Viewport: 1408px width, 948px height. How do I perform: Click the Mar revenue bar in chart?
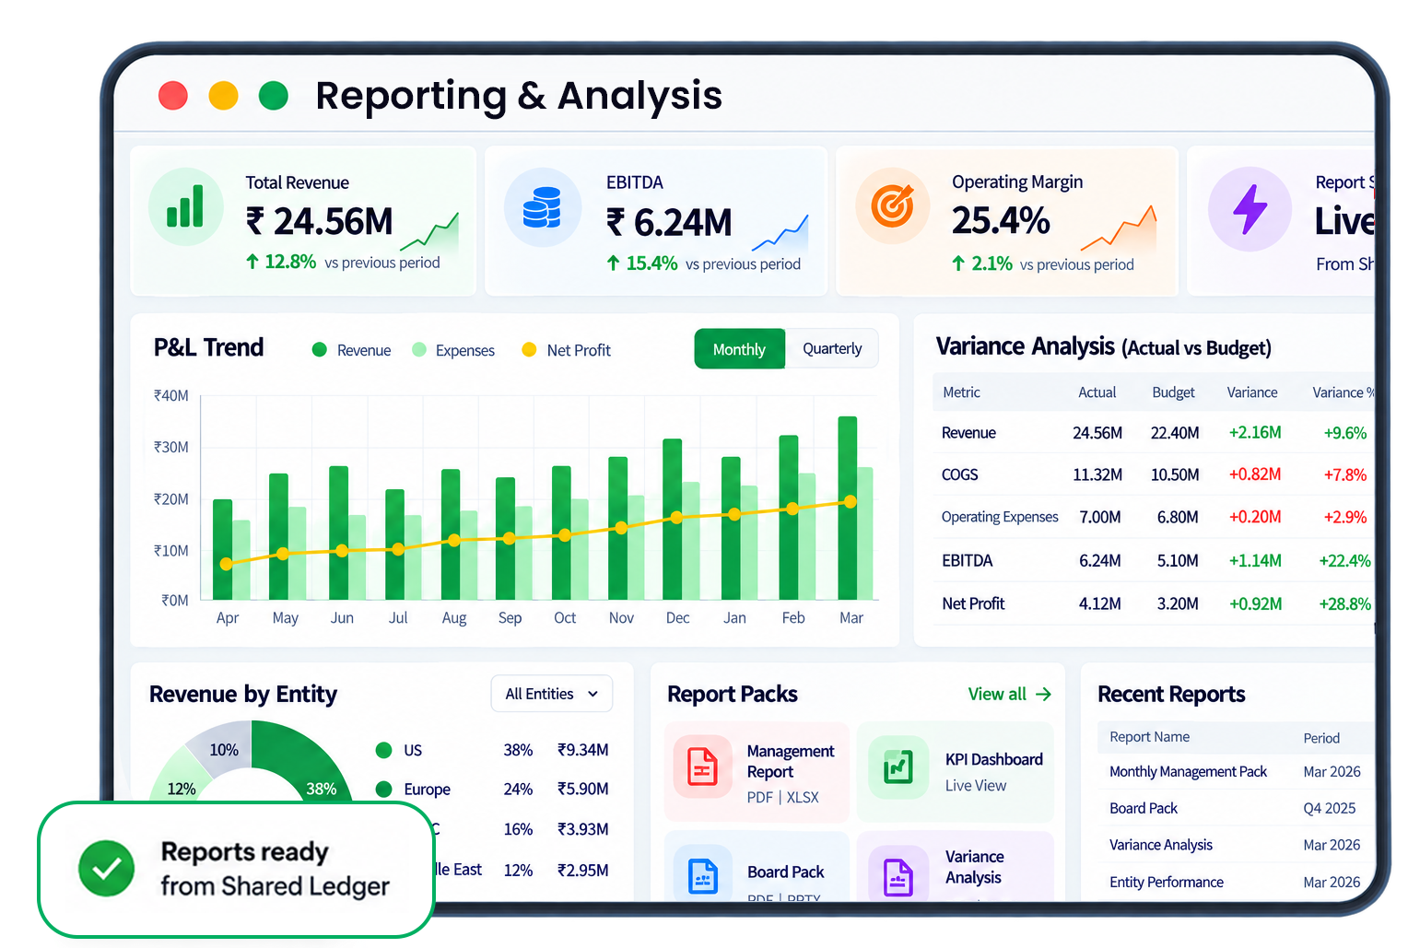847,509
